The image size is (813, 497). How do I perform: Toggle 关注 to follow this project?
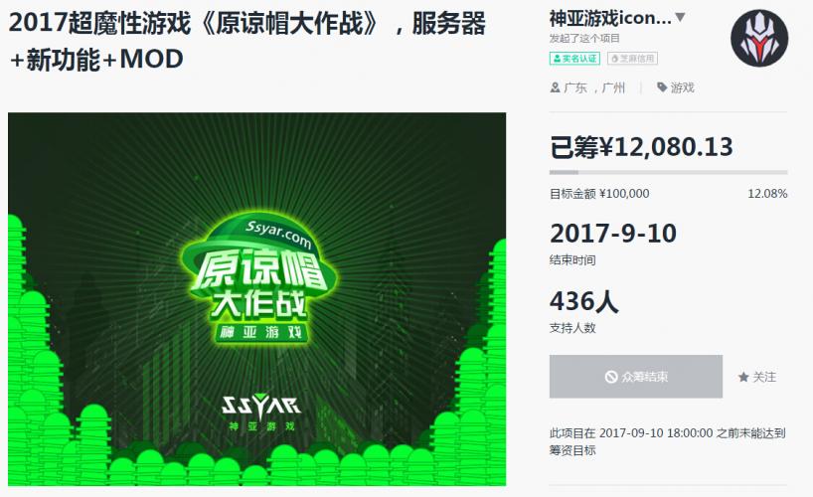tap(757, 377)
